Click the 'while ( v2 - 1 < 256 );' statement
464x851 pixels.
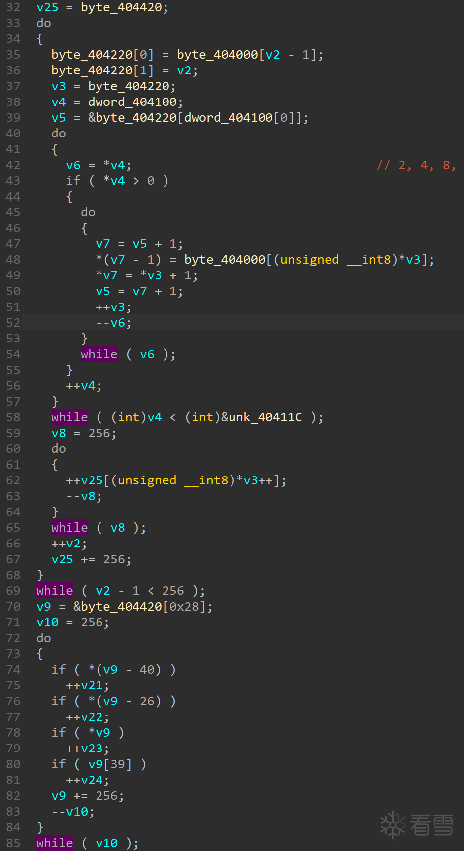tap(121, 591)
